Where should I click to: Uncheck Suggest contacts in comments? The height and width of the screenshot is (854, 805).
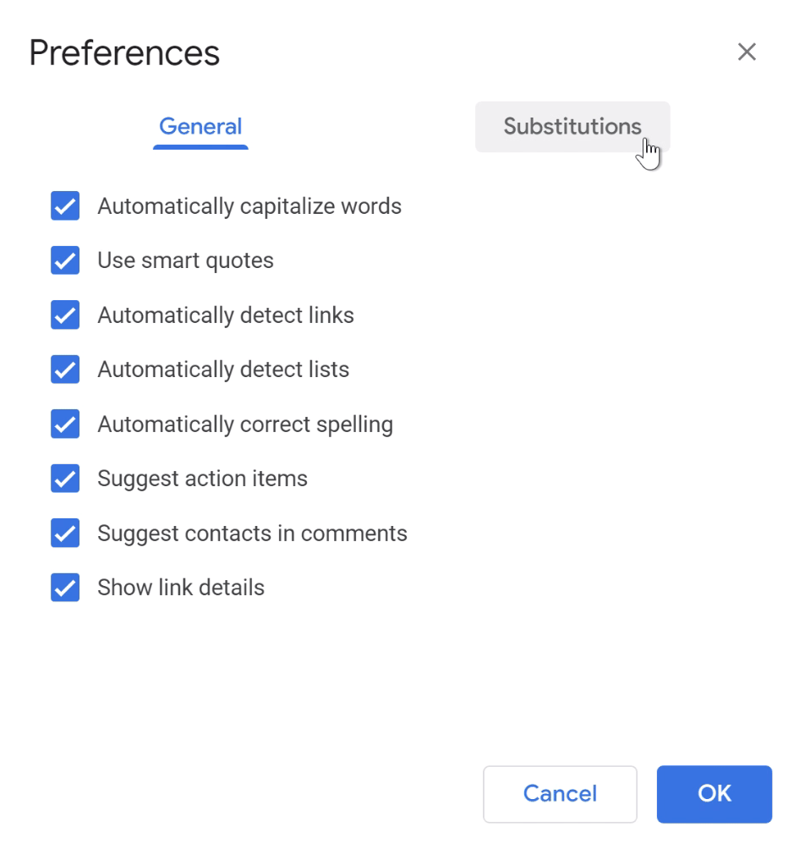click(65, 533)
